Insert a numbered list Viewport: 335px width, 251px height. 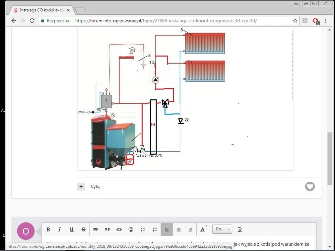[x=155, y=230]
